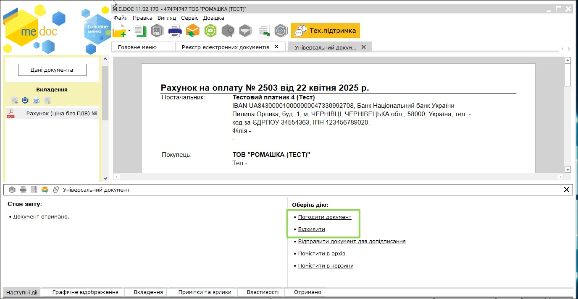
Task: Open Тех.підтримка support button
Action: [x=325, y=31]
